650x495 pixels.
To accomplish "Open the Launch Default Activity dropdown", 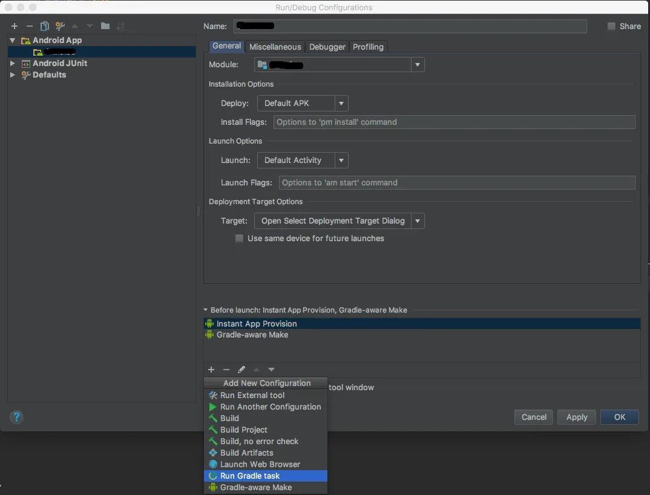I will coord(341,160).
